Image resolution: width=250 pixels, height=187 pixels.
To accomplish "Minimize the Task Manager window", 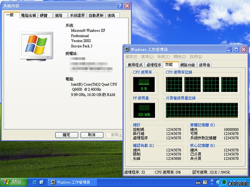I will (x=229, y=49).
